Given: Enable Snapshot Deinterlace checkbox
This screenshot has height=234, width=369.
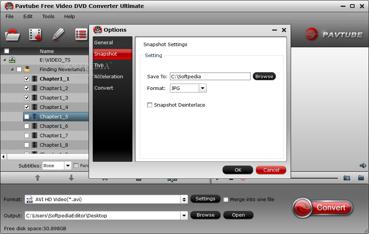Looking at the screenshot, I should coord(149,105).
